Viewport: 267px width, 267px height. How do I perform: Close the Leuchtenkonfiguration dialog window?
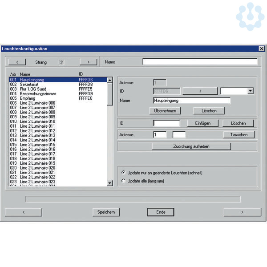[261, 49]
